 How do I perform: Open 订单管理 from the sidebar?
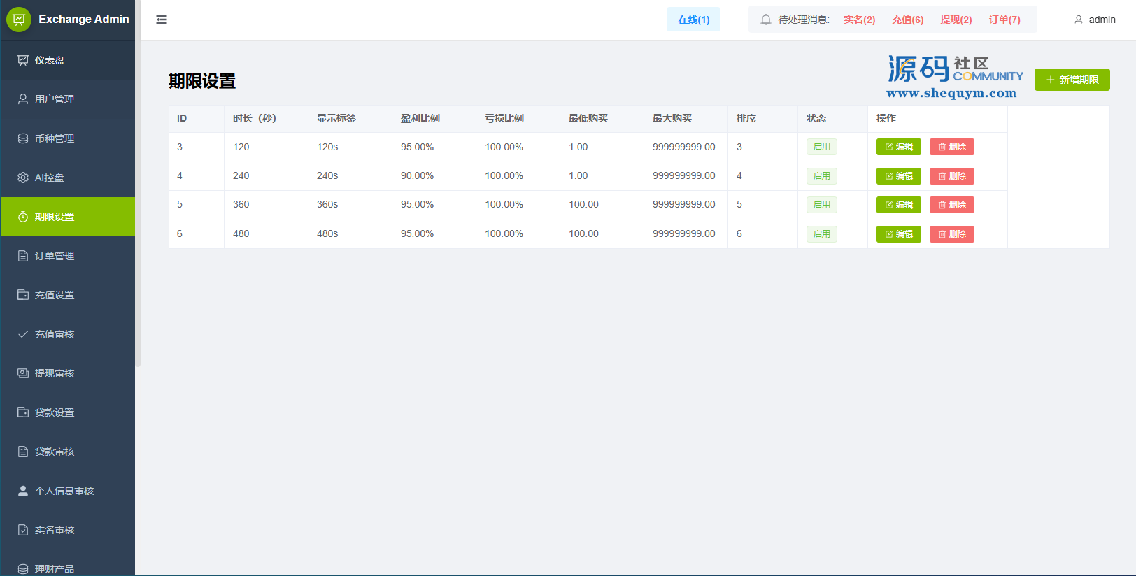click(68, 256)
